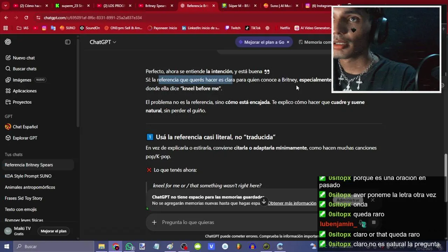Reload the page
Screen dimensions: 448x252
pyautogui.click(x=26, y=17)
